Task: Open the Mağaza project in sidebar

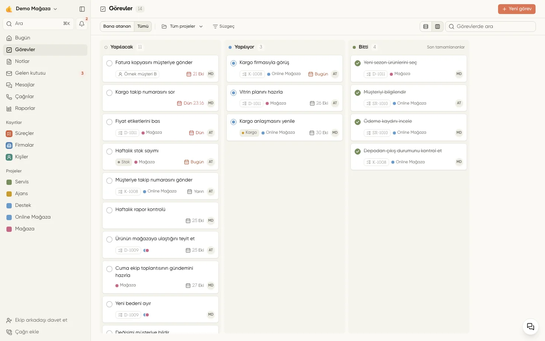Action: tap(45, 229)
